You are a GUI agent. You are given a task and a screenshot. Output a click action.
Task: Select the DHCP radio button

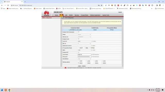click(79, 48)
